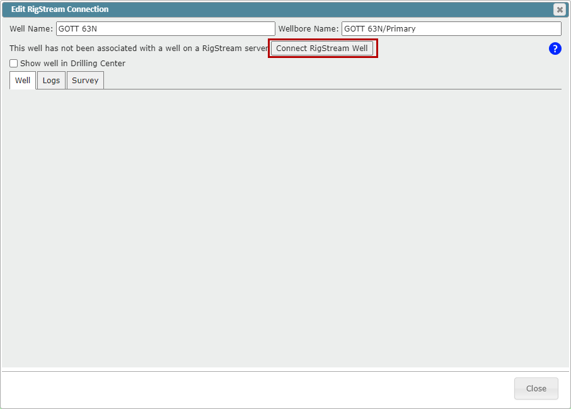Viewport: 571px width, 409px height.
Task: Focus the Well Name input field
Action: click(166, 29)
